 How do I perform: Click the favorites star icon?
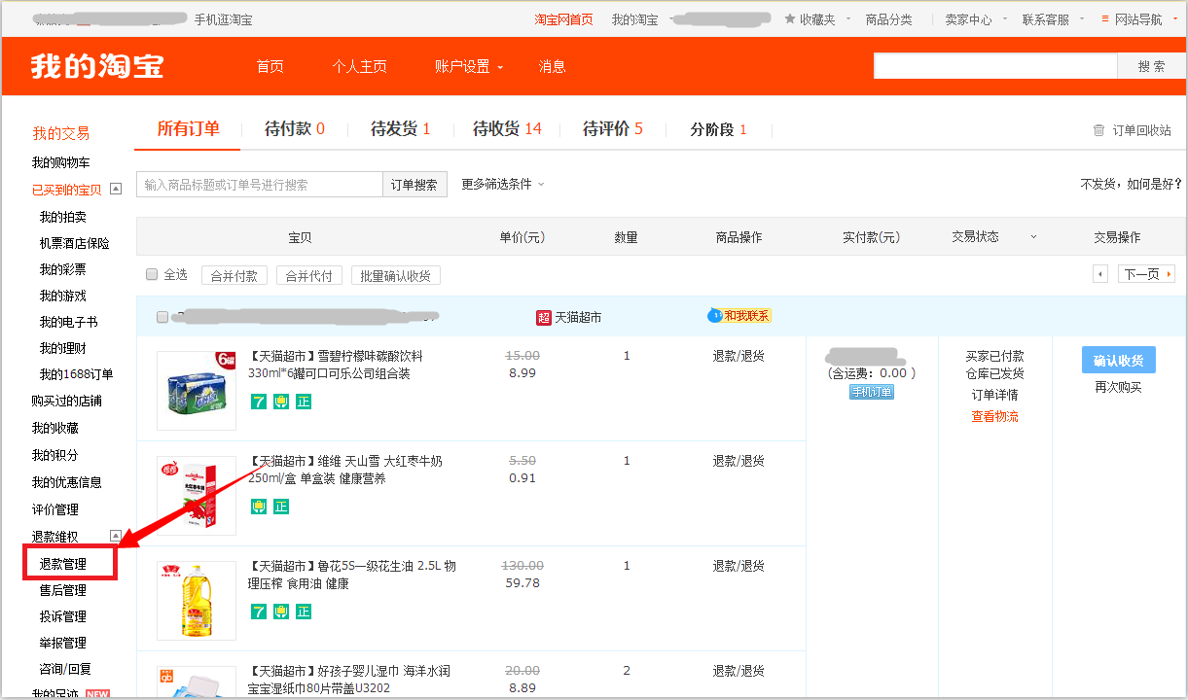pos(790,19)
